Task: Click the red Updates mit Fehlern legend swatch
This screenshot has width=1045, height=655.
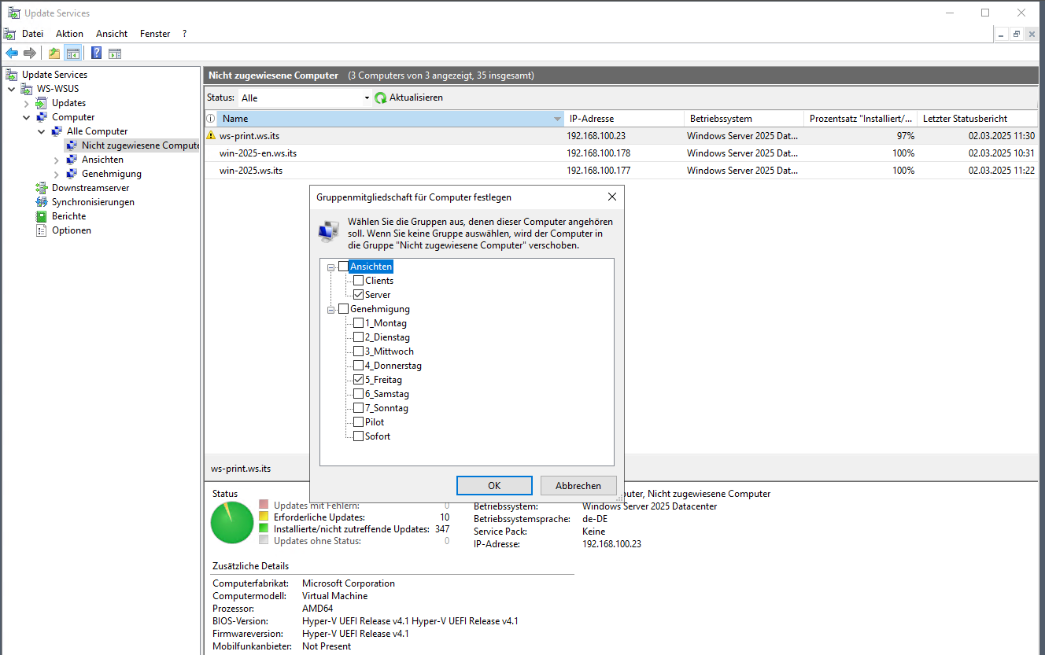Action: point(264,506)
